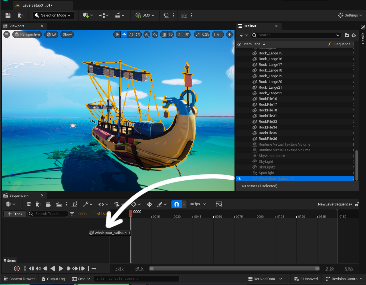Select the rotate tool in the viewport toolbar
This screenshot has height=285, width=366.
pos(131,34)
